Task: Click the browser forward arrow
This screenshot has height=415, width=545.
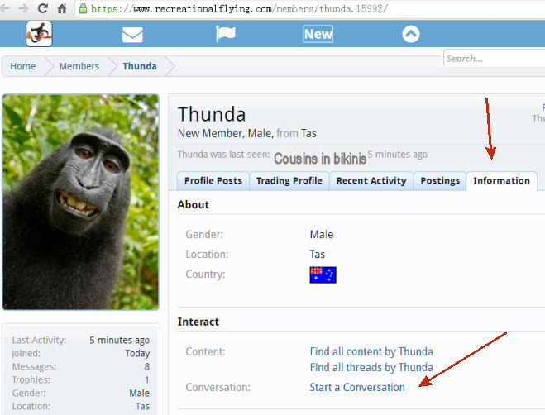Action: tap(24, 8)
